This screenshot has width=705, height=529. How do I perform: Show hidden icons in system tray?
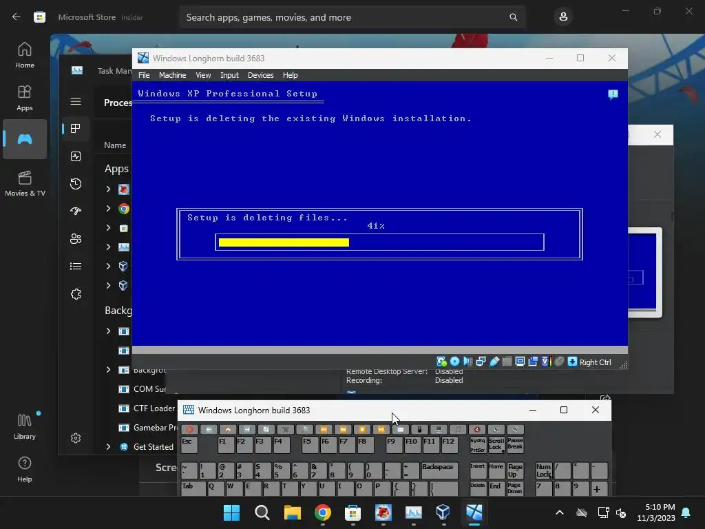pyautogui.click(x=559, y=512)
